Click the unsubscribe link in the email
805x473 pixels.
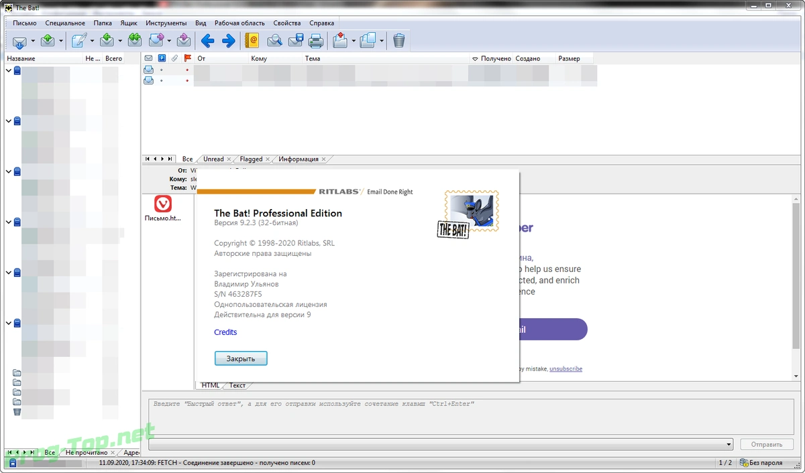(566, 369)
